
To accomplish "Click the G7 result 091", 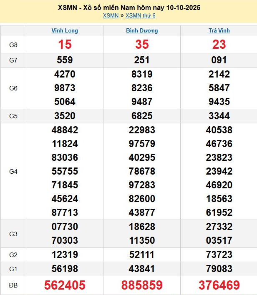I will [x=219, y=60].
